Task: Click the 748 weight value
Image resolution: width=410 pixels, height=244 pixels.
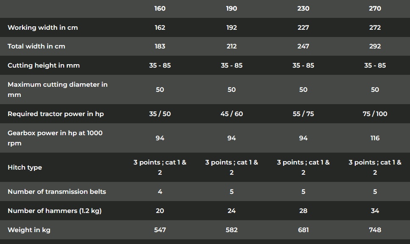Action: coord(375,230)
